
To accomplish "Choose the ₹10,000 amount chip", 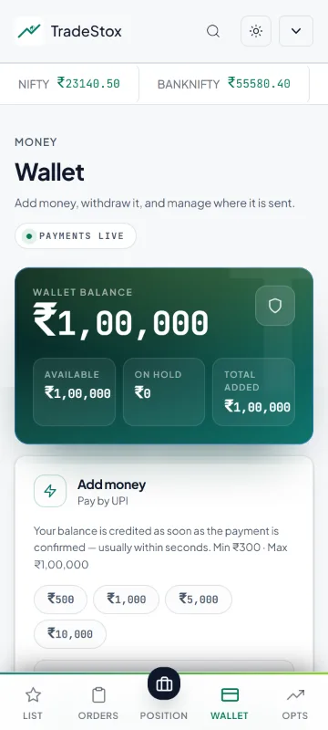I will (70, 633).
